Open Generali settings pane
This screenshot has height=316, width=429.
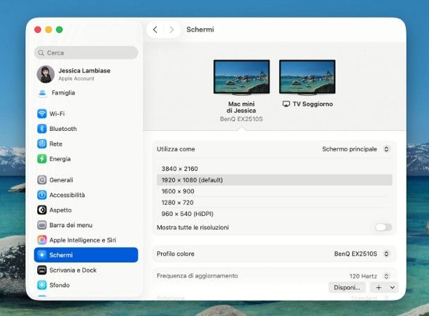[x=61, y=180]
